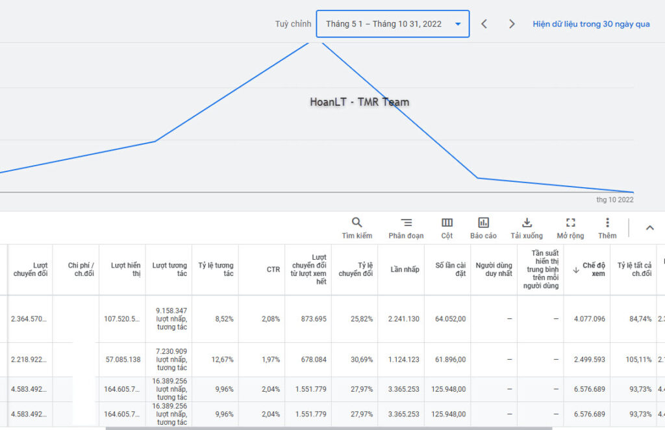The image size is (665, 430).
Task: Expand table with Mở rộng icon
Action: coord(570,227)
